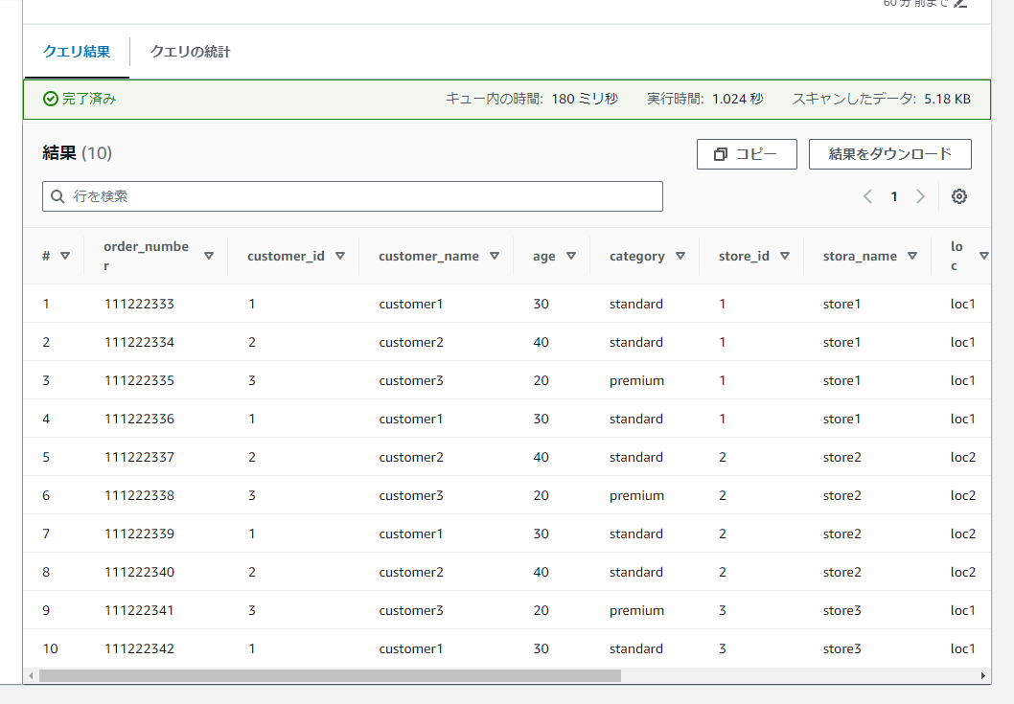Sort by the order_number column arrow
Viewport: 1014px width, 704px height.
pyautogui.click(x=209, y=256)
